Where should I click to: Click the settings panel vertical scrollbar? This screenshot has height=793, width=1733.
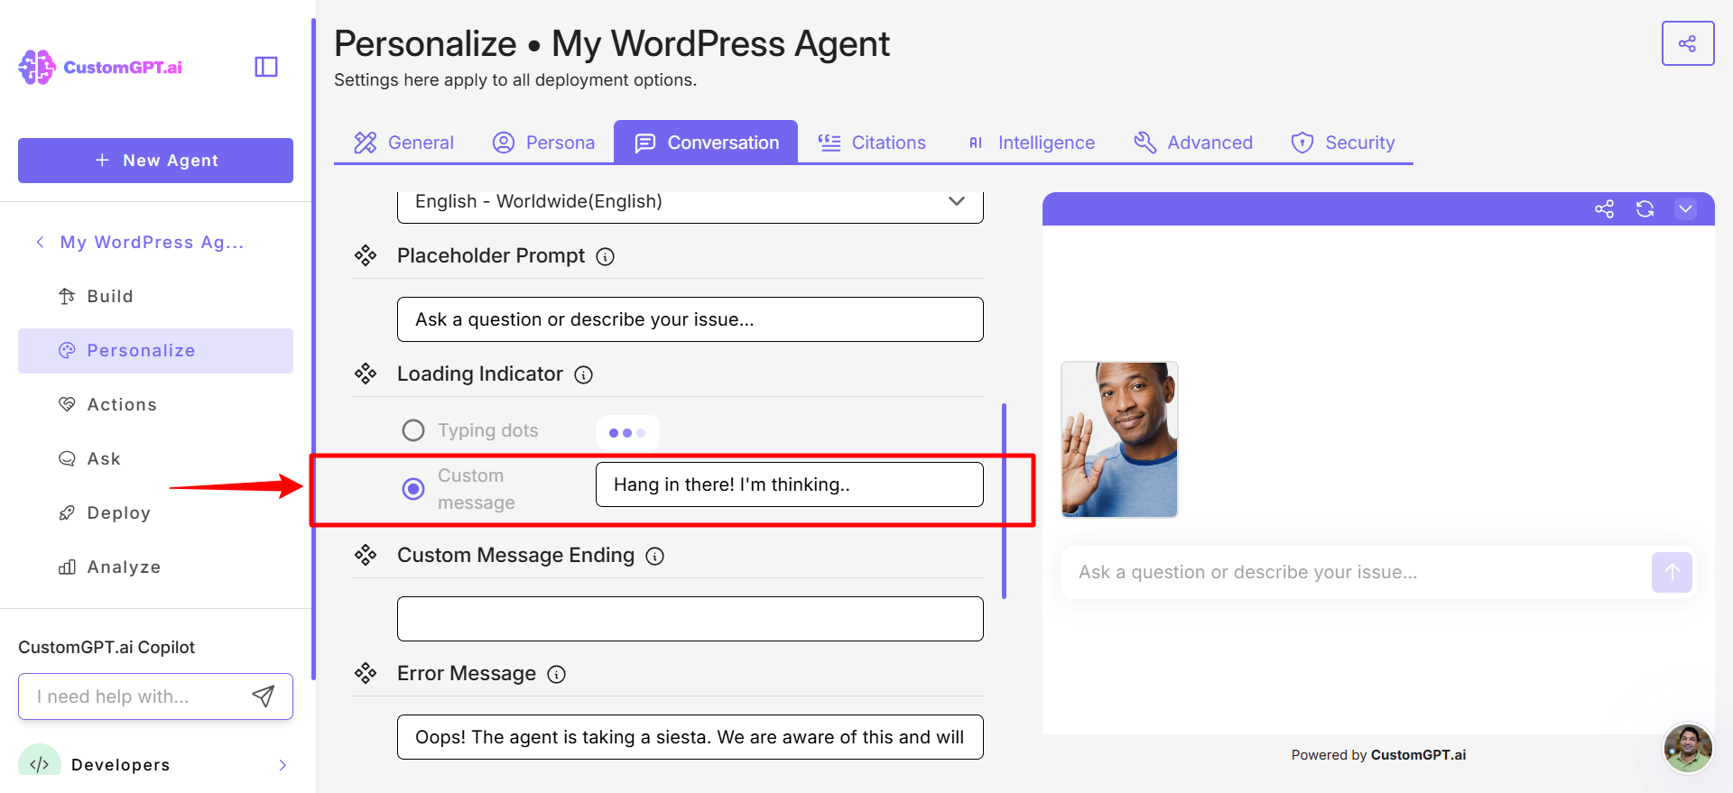1004,502
